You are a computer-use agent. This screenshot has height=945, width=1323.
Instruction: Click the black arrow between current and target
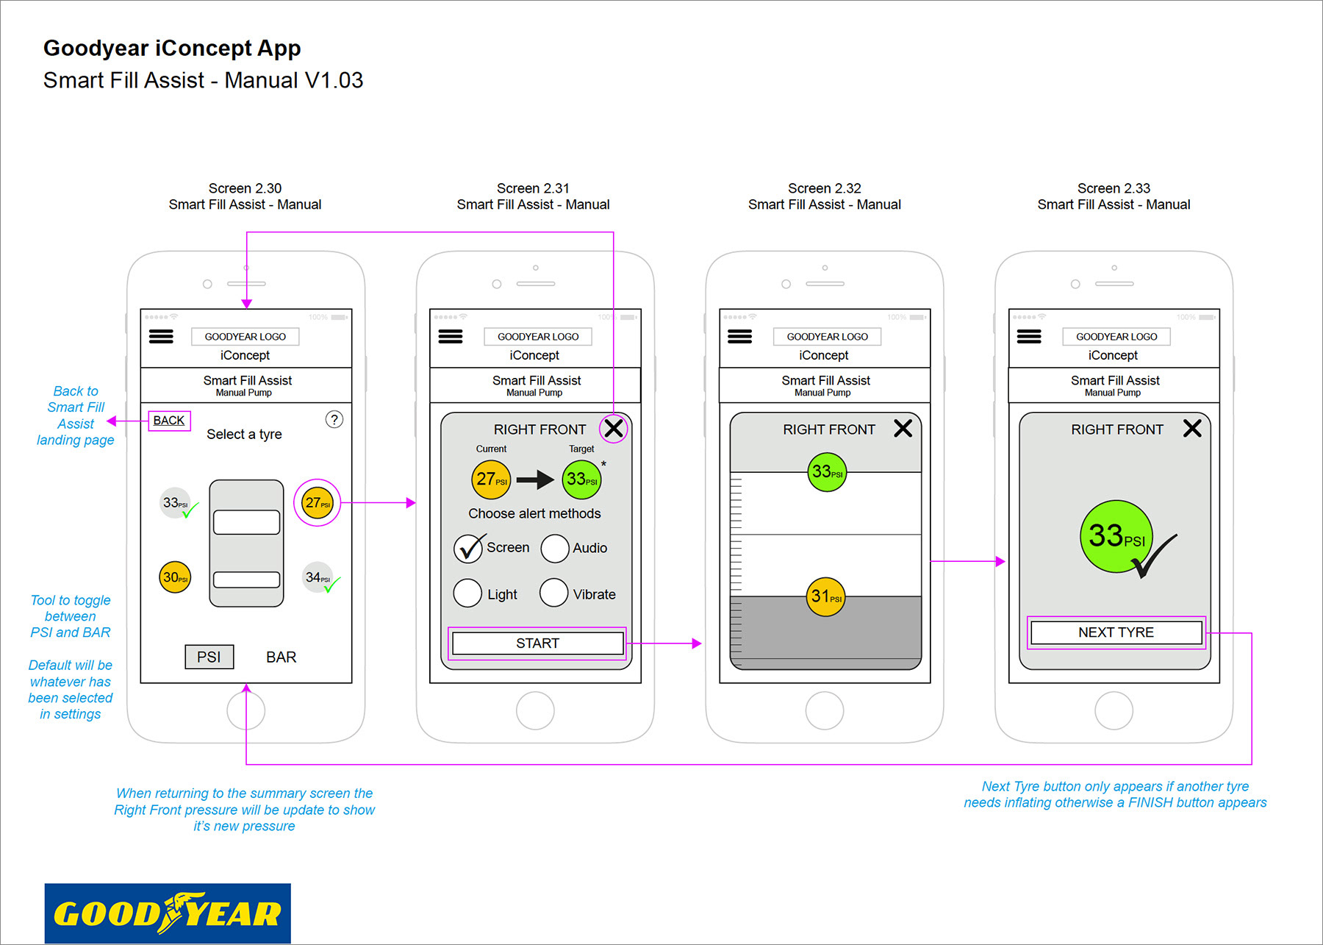[x=536, y=479]
